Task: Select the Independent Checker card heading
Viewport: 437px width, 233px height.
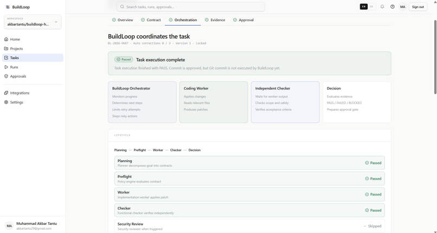Action: click(x=273, y=88)
